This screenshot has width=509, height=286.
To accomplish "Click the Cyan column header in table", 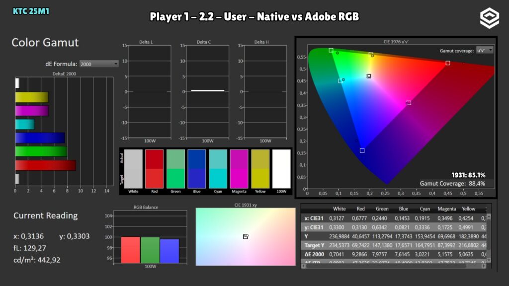I will 424,209.
